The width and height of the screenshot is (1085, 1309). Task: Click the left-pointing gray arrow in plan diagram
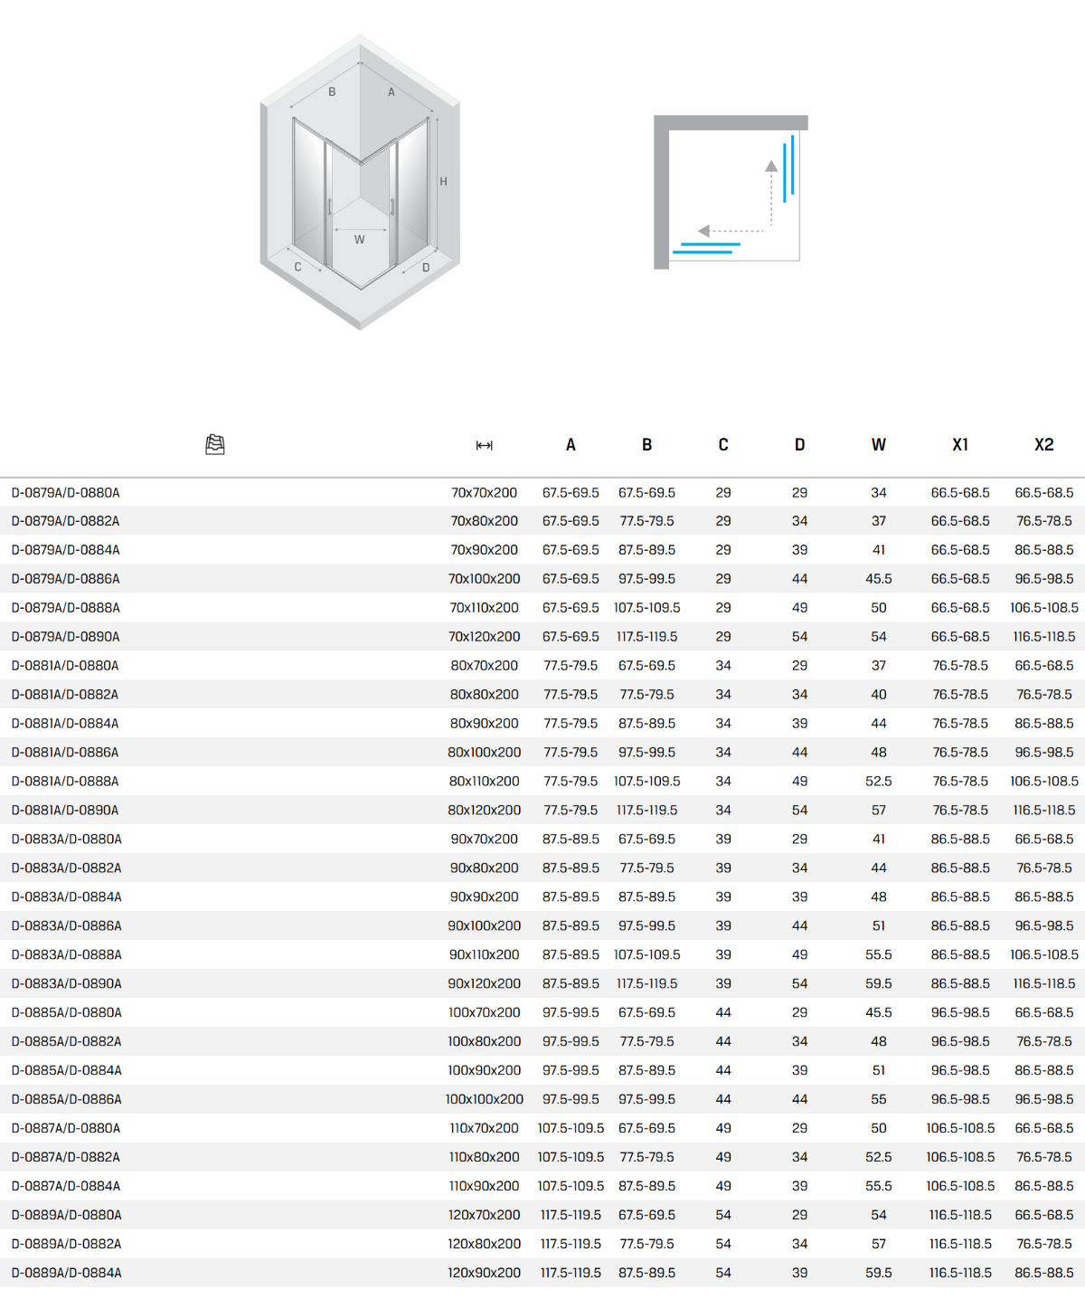point(704,231)
